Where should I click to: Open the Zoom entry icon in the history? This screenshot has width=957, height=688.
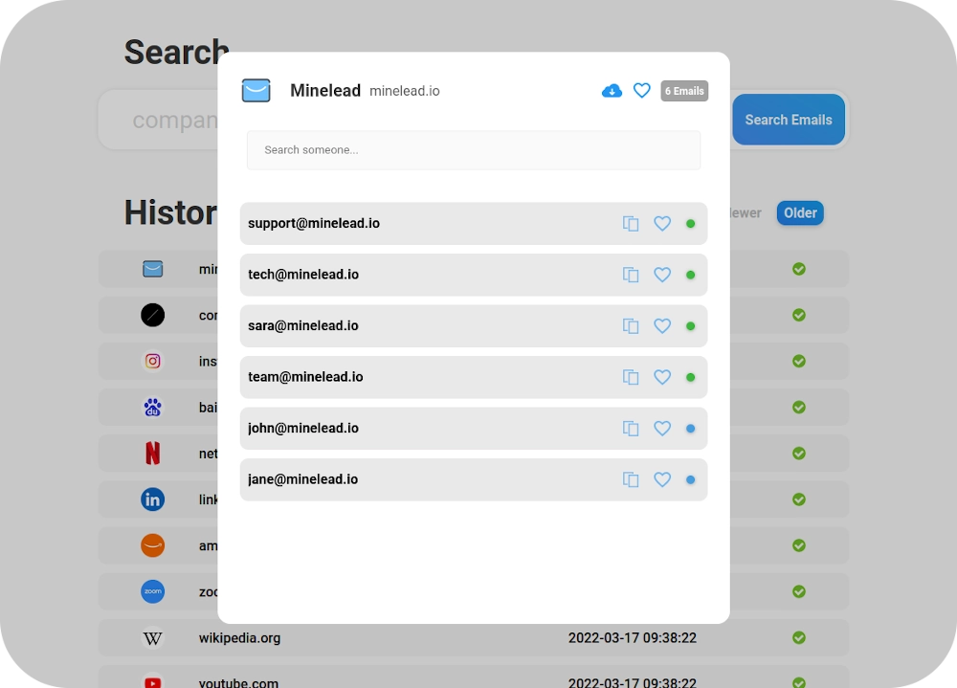(x=152, y=591)
